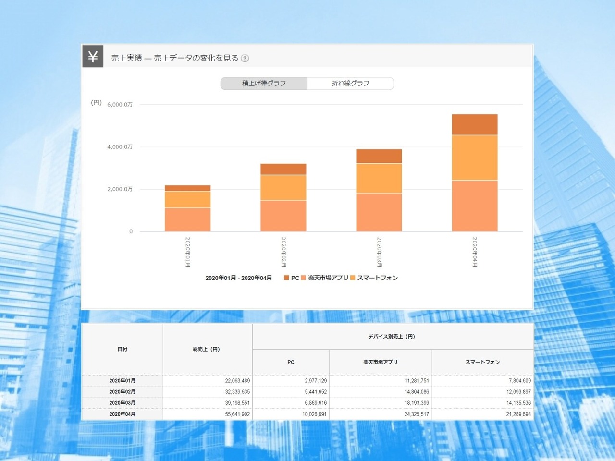Select PC sales value 6,869,616
This screenshot has height=461, width=615.
[x=316, y=403]
